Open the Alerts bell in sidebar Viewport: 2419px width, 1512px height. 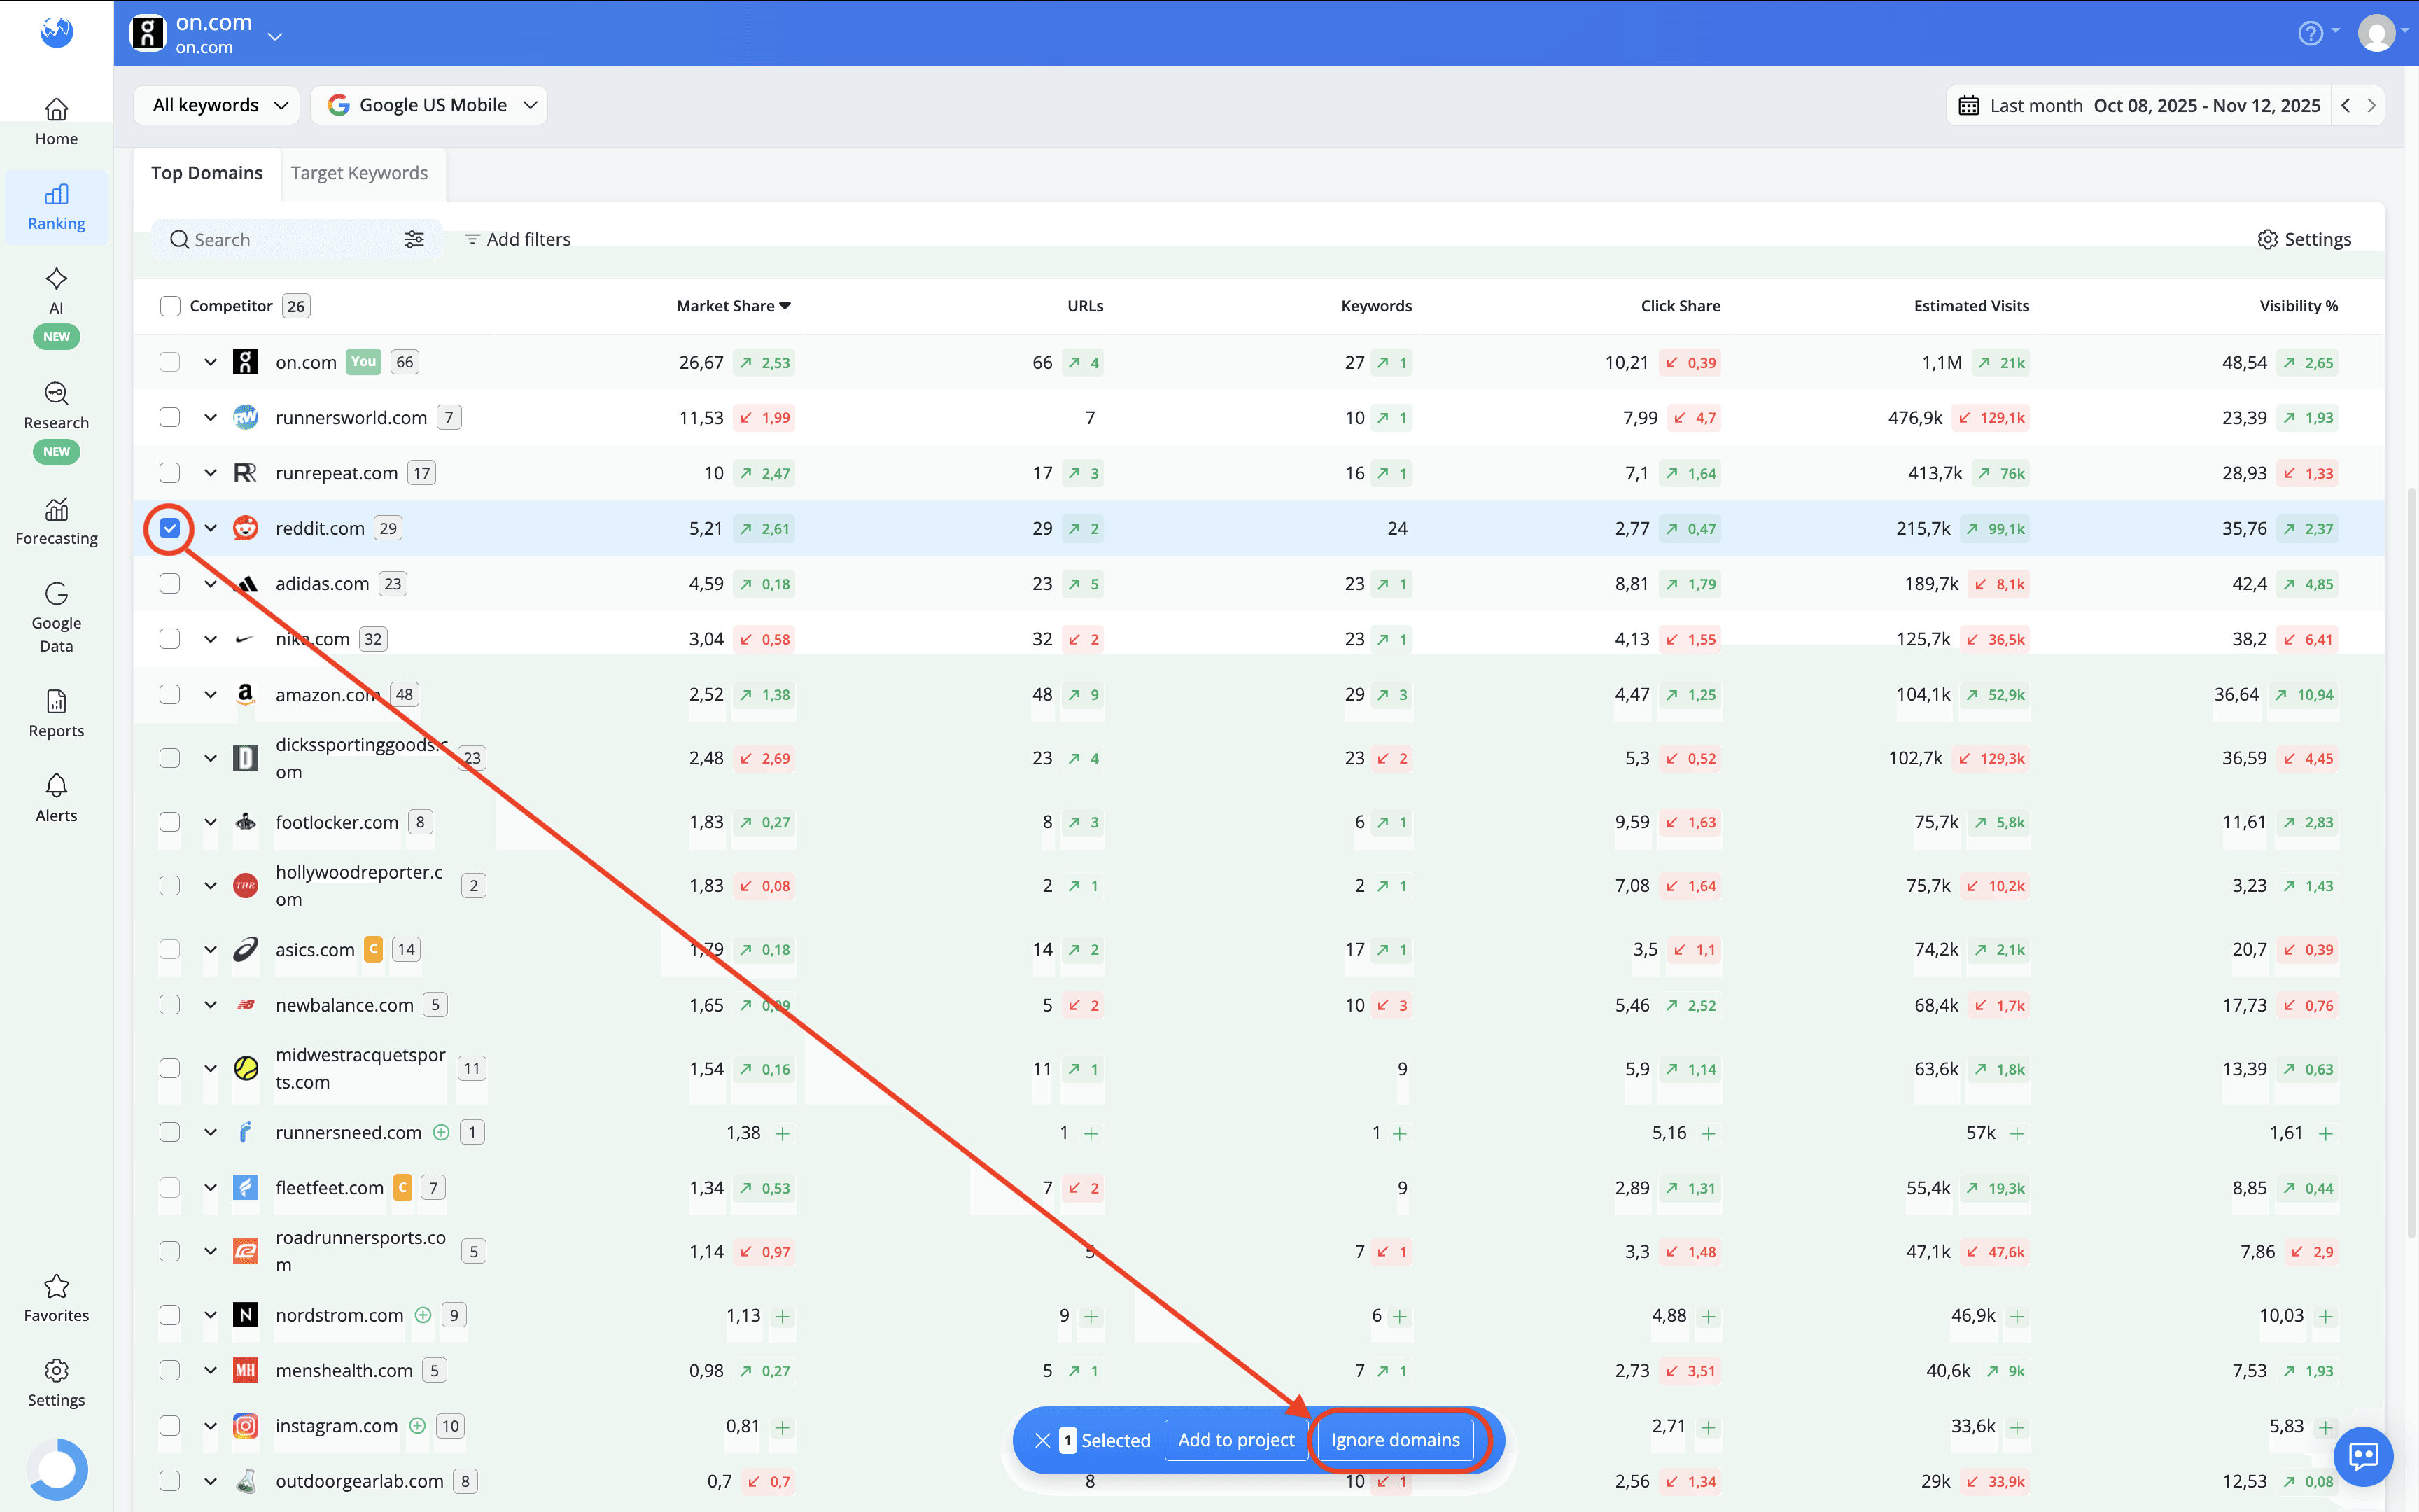(x=56, y=798)
